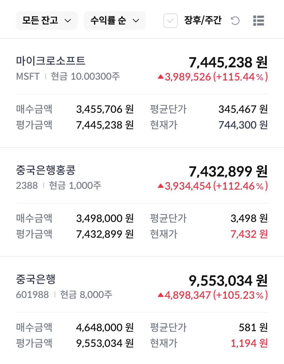The width and height of the screenshot is (284, 364).
Task: Open the 마이크로소프트 holding
Action: (51, 61)
